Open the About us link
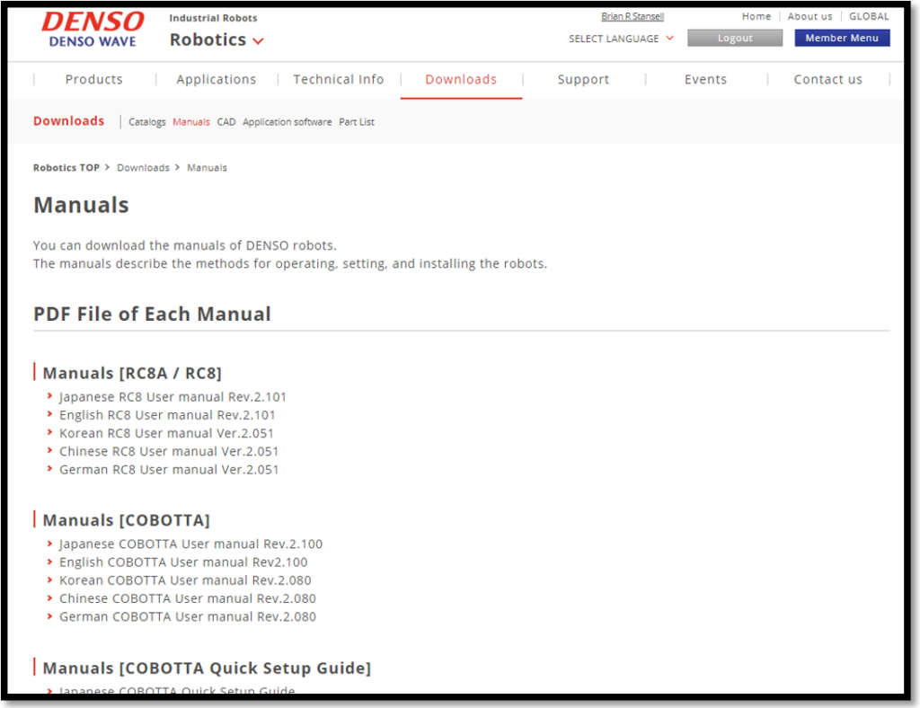The width and height of the screenshot is (920, 708). tap(809, 16)
